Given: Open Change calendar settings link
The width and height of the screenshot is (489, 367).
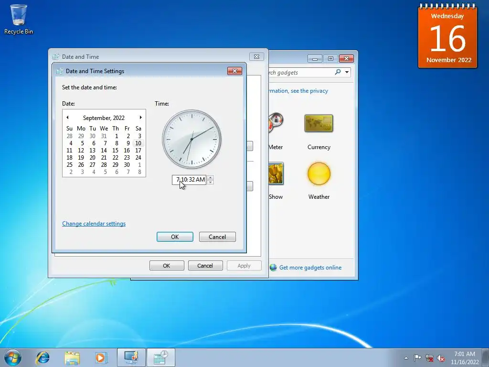Looking at the screenshot, I should [x=94, y=224].
